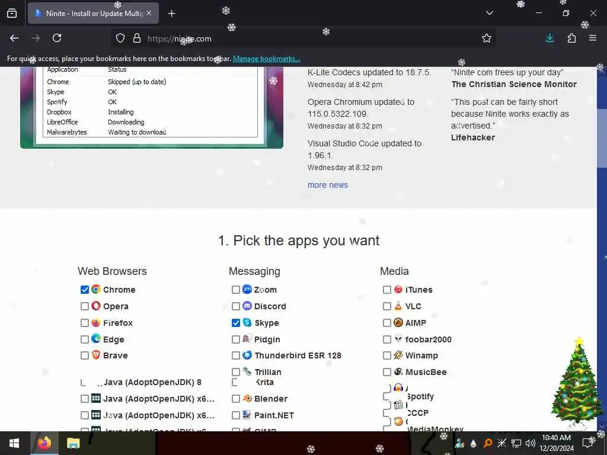Open the extensions puzzle icon
The width and height of the screenshot is (607, 455).
(x=571, y=38)
